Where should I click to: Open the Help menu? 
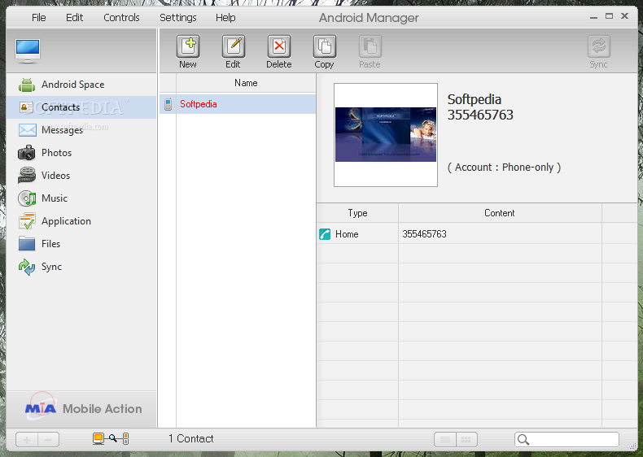coord(225,18)
